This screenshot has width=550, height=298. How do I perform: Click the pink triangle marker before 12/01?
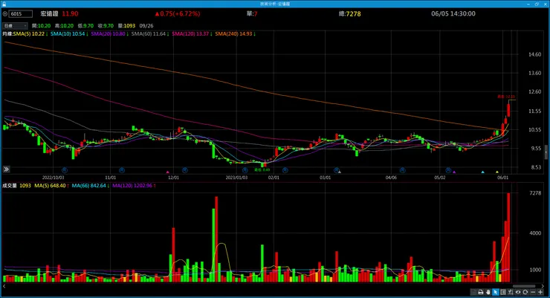click(x=168, y=172)
